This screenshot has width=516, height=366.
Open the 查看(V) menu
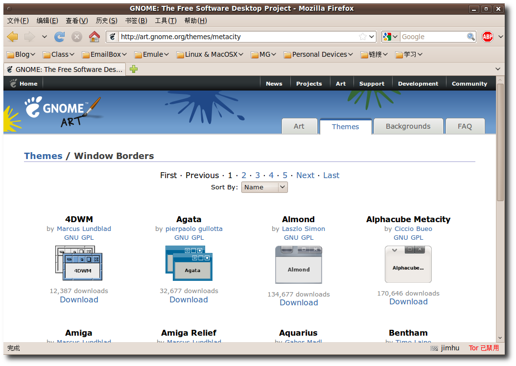coord(77,21)
